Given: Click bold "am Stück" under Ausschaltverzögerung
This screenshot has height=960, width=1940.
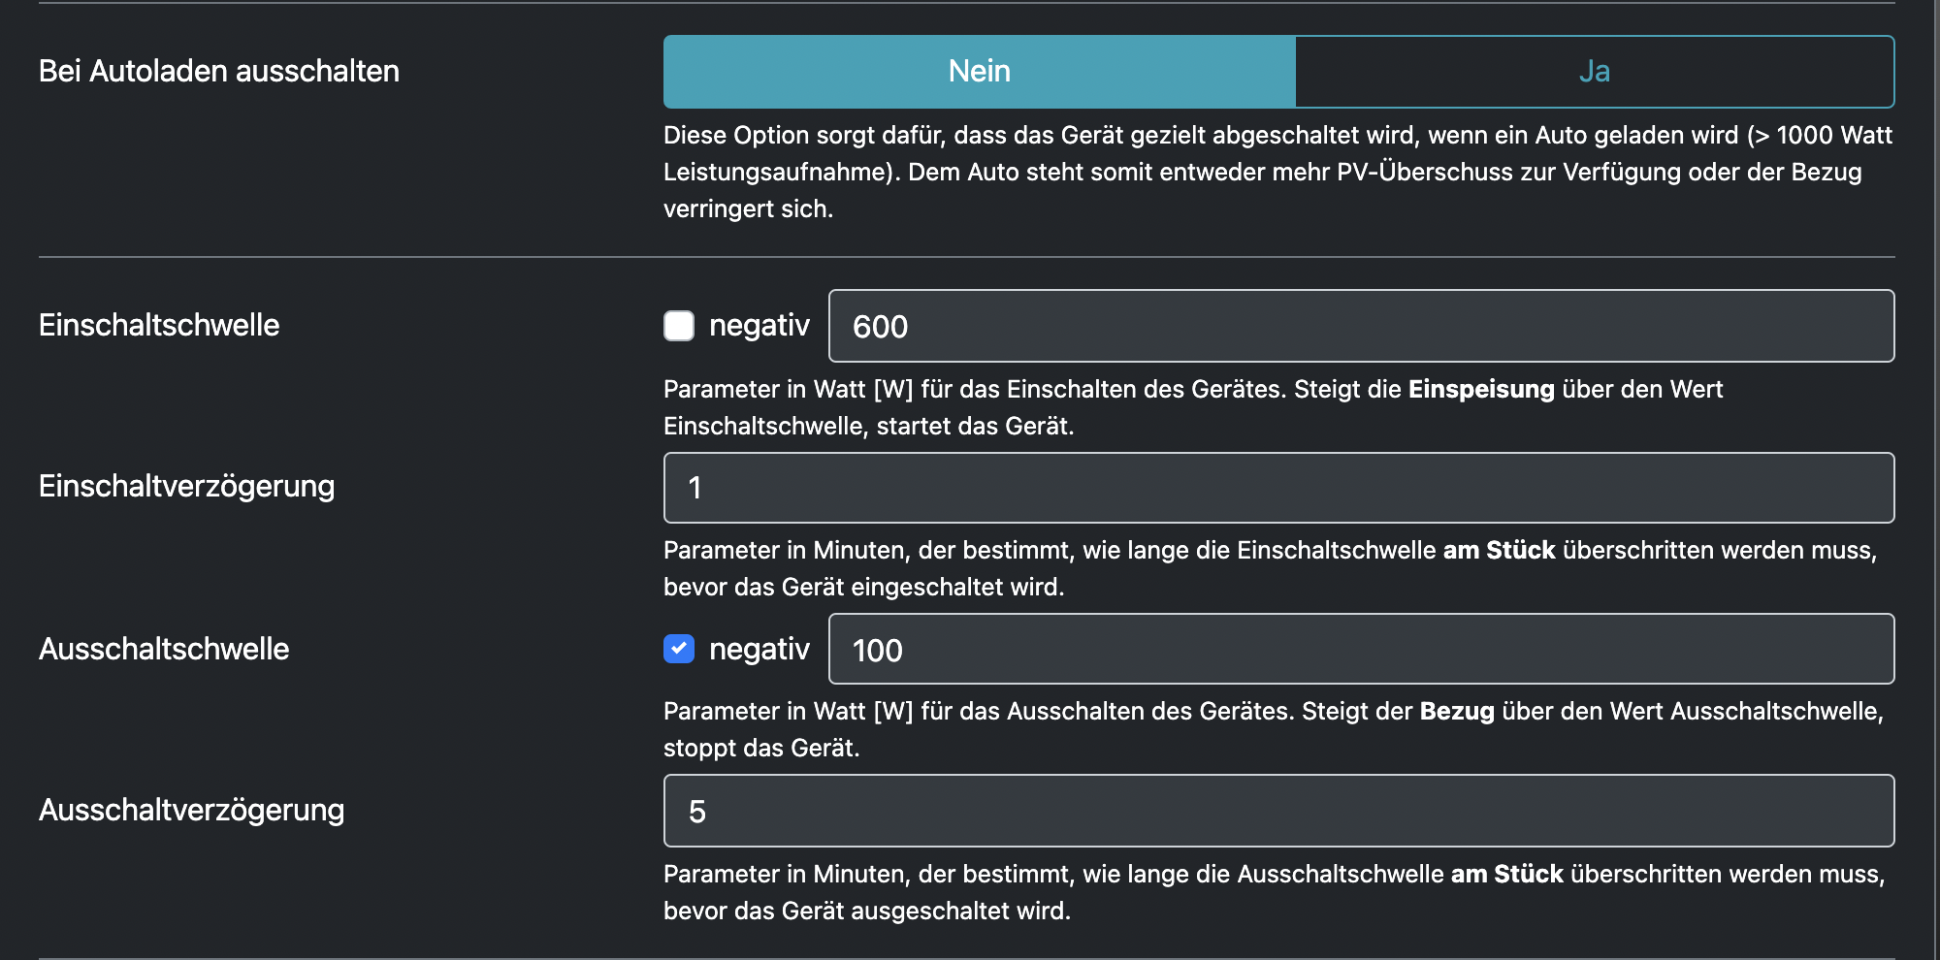Looking at the screenshot, I should coord(1506,874).
